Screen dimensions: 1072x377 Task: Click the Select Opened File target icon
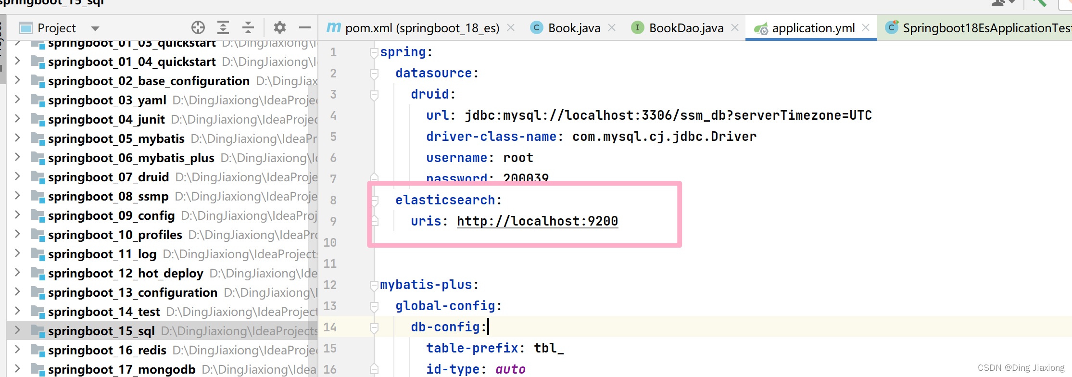point(198,27)
